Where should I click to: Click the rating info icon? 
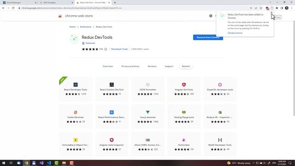(x=106, y=49)
